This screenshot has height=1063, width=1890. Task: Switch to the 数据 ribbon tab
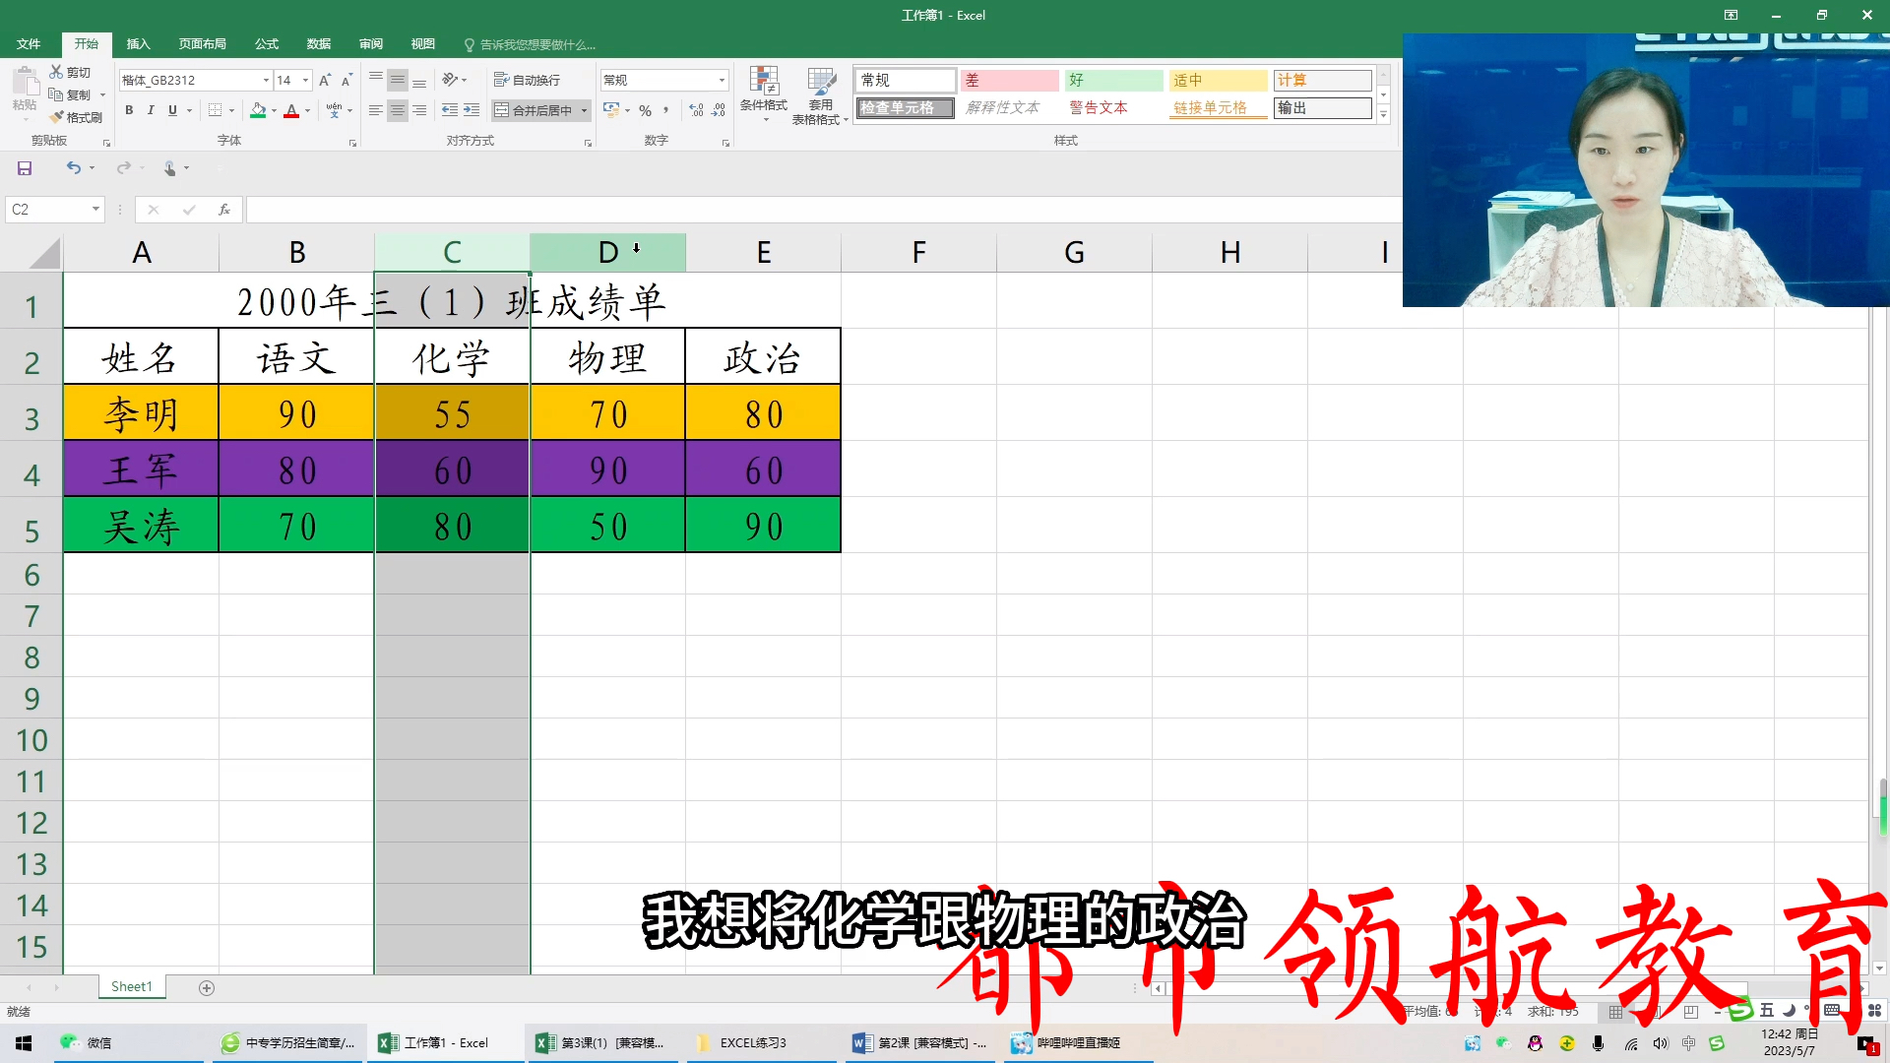pos(318,43)
